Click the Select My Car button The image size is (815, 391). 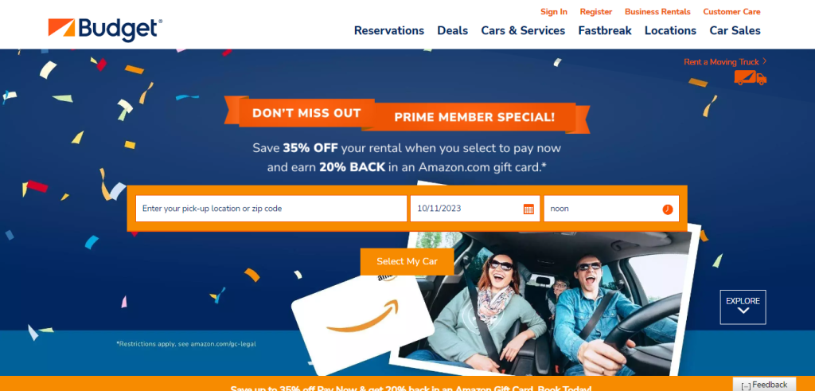(407, 261)
